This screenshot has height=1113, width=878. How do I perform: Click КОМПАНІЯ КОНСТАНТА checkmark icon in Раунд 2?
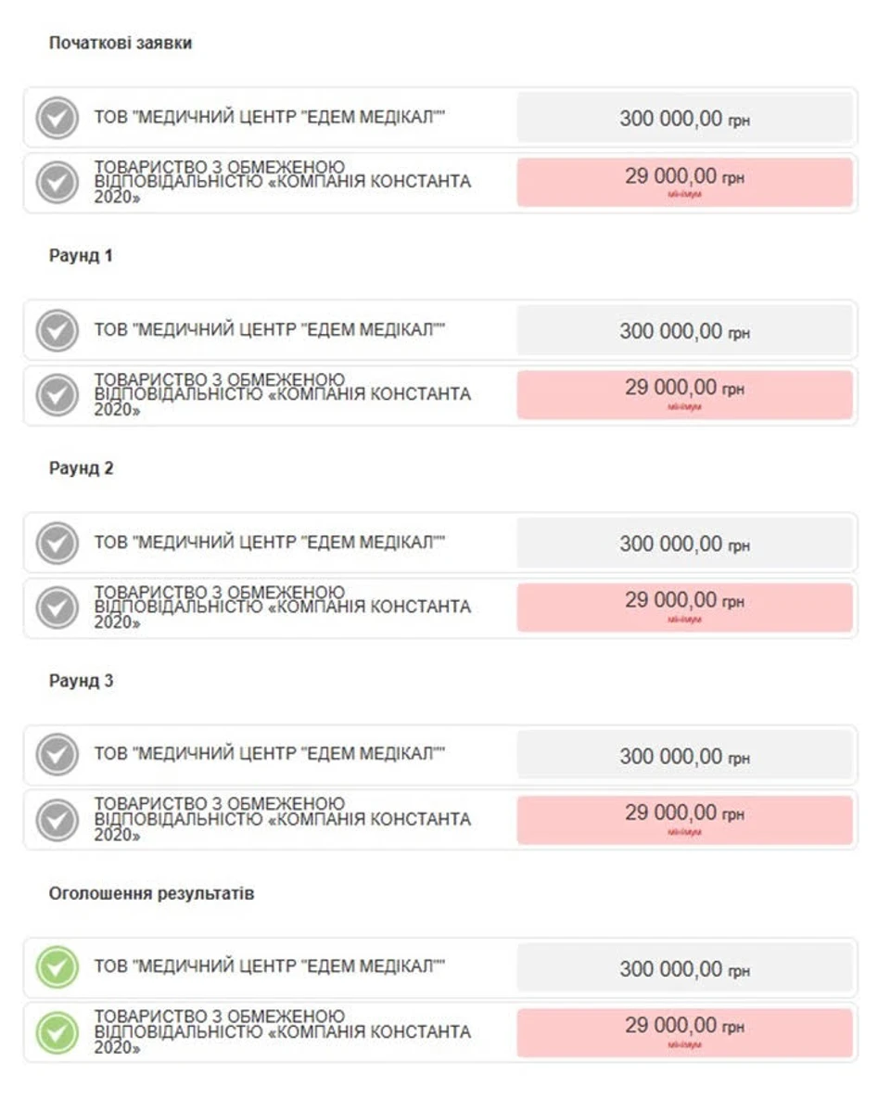click(x=57, y=608)
